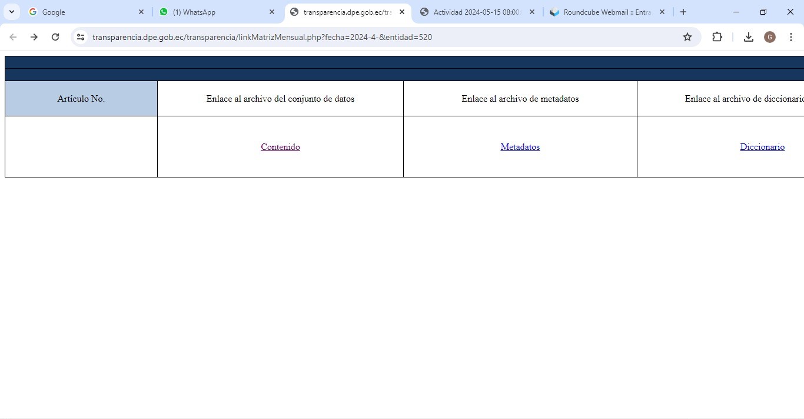Open the Diccionario link
The height and width of the screenshot is (419, 804).
point(762,147)
